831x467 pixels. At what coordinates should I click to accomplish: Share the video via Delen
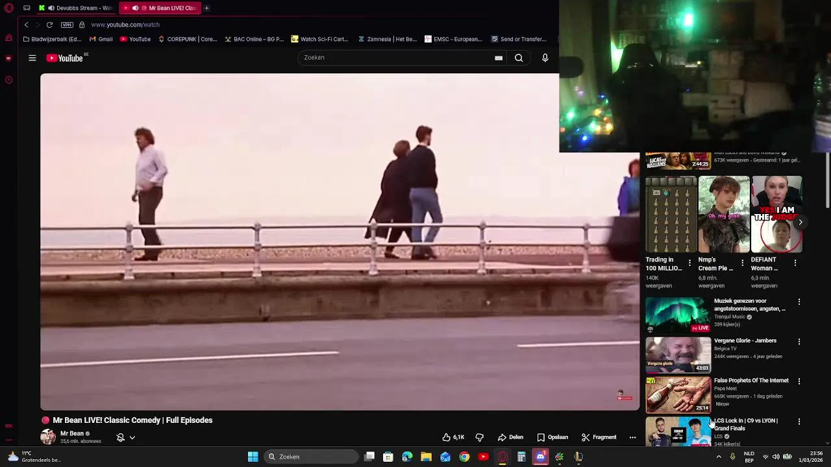511,437
